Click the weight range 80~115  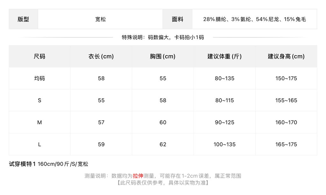click(224, 101)
